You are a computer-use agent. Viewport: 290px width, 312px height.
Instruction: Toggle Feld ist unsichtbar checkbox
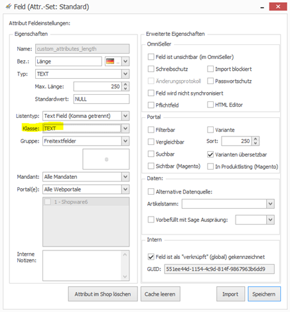tap(151, 57)
